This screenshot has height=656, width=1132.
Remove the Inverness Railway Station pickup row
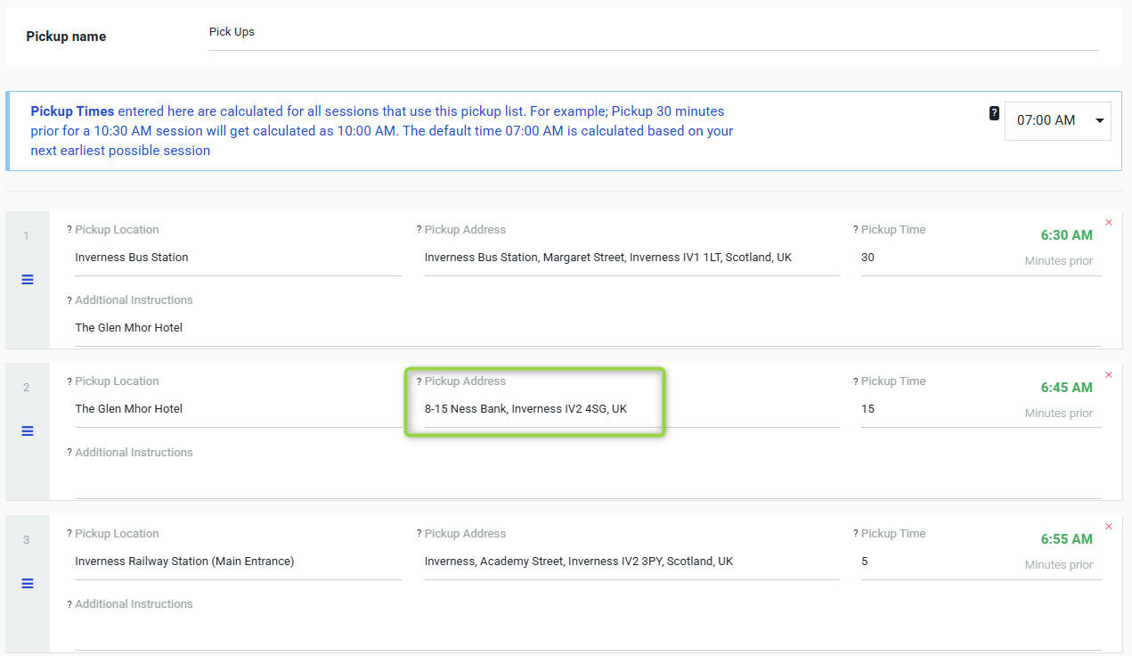[x=1108, y=527]
